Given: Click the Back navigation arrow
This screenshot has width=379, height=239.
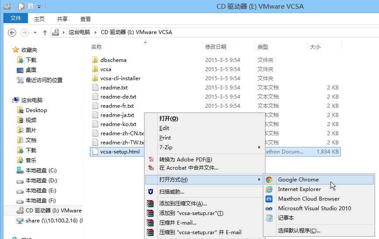Looking at the screenshot, I should pyautogui.click(x=12, y=32).
